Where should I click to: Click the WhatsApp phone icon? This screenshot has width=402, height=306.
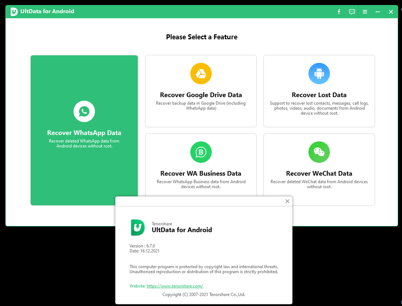coord(84,111)
